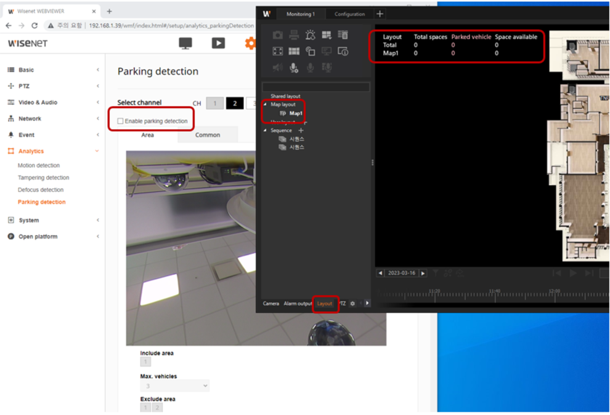
Task: Enable parking detection checkbox
Action: [121, 121]
